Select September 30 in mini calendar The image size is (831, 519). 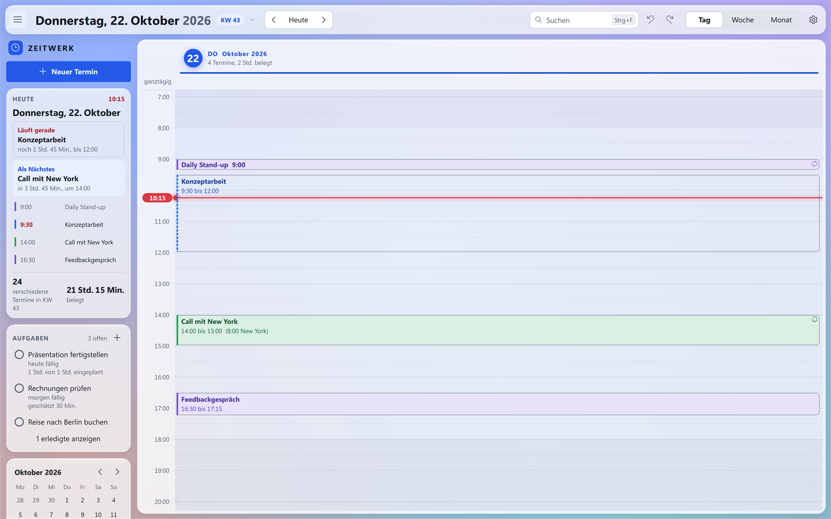click(51, 500)
